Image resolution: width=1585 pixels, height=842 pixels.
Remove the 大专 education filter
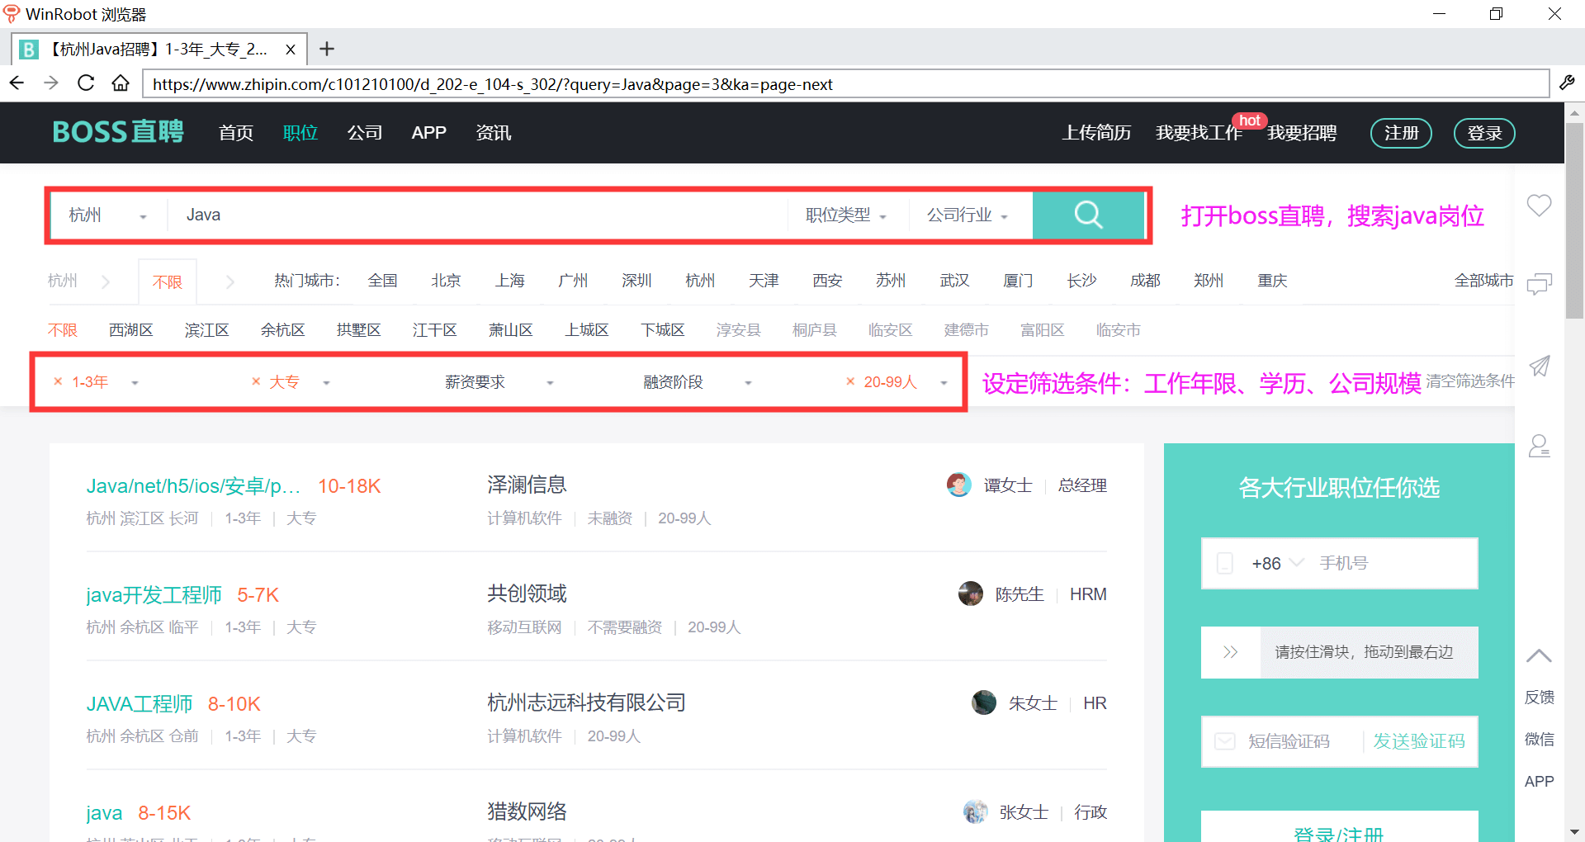click(256, 381)
